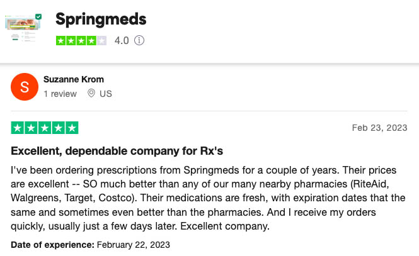
Task: Click the Feb 23, 2023 review date
Action: click(379, 128)
